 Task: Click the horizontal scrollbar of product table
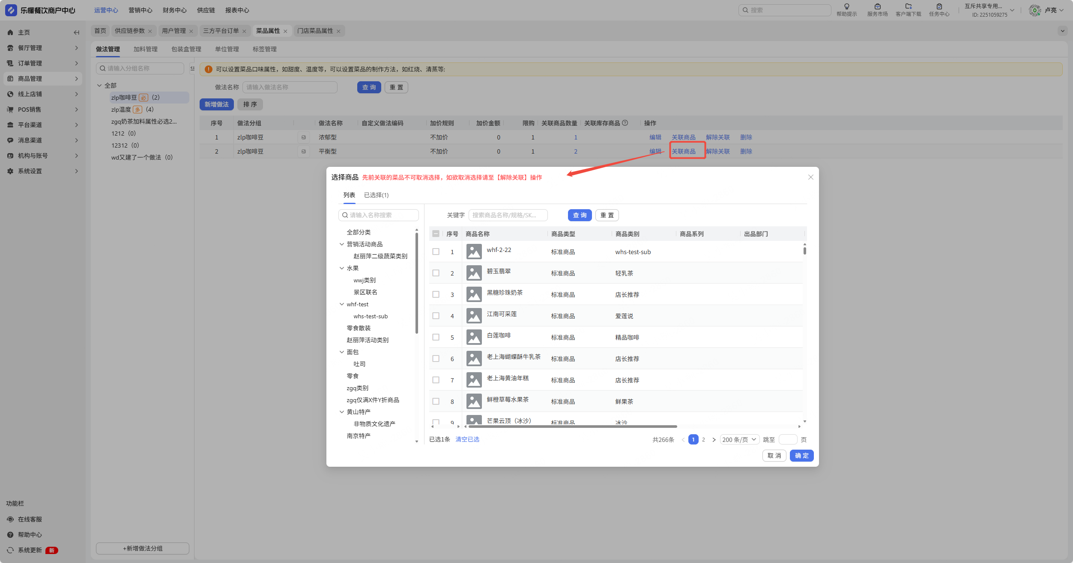572,427
